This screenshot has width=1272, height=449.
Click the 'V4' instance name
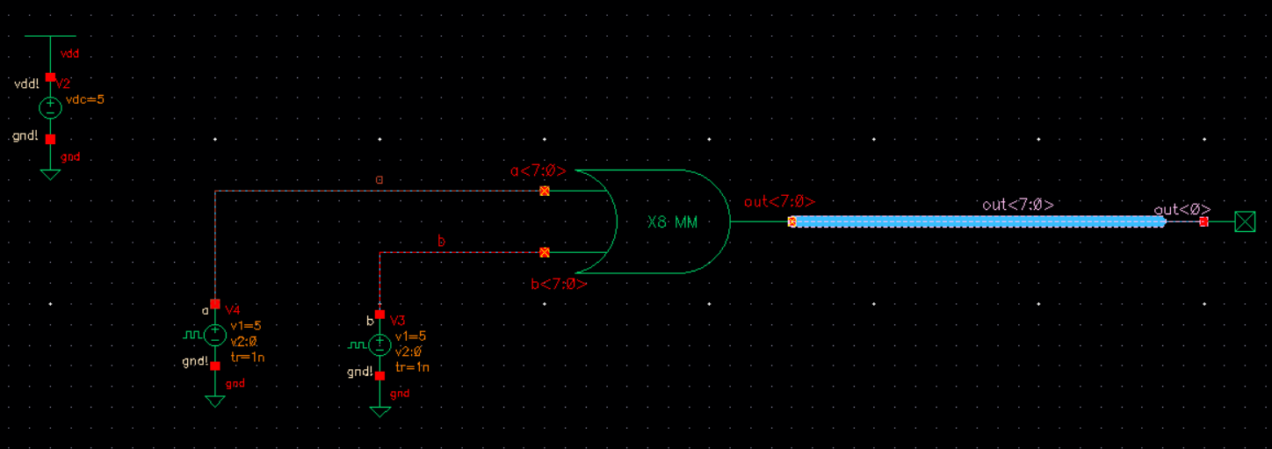point(233,309)
